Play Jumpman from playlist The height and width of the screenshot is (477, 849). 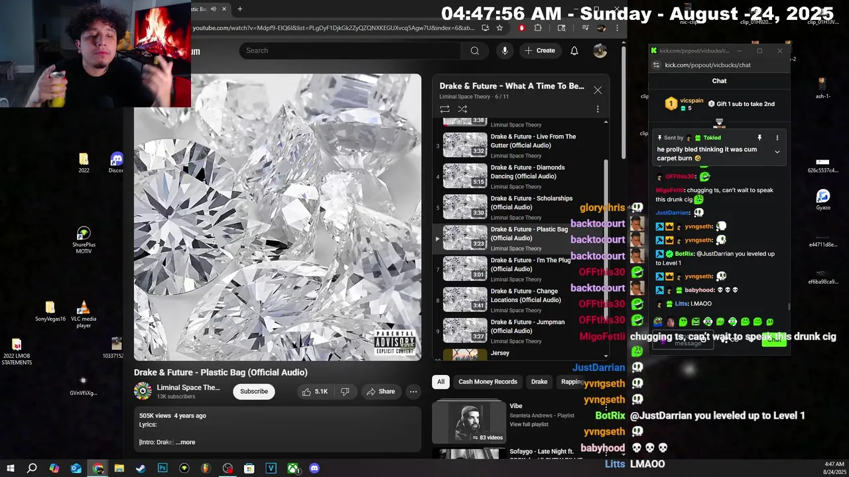[521, 331]
